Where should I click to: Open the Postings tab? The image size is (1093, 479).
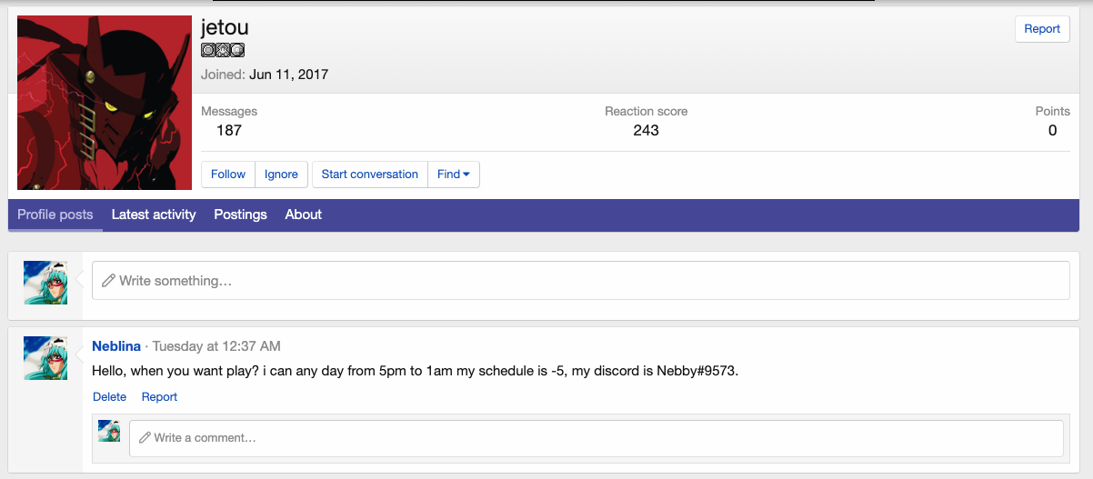point(241,215)
